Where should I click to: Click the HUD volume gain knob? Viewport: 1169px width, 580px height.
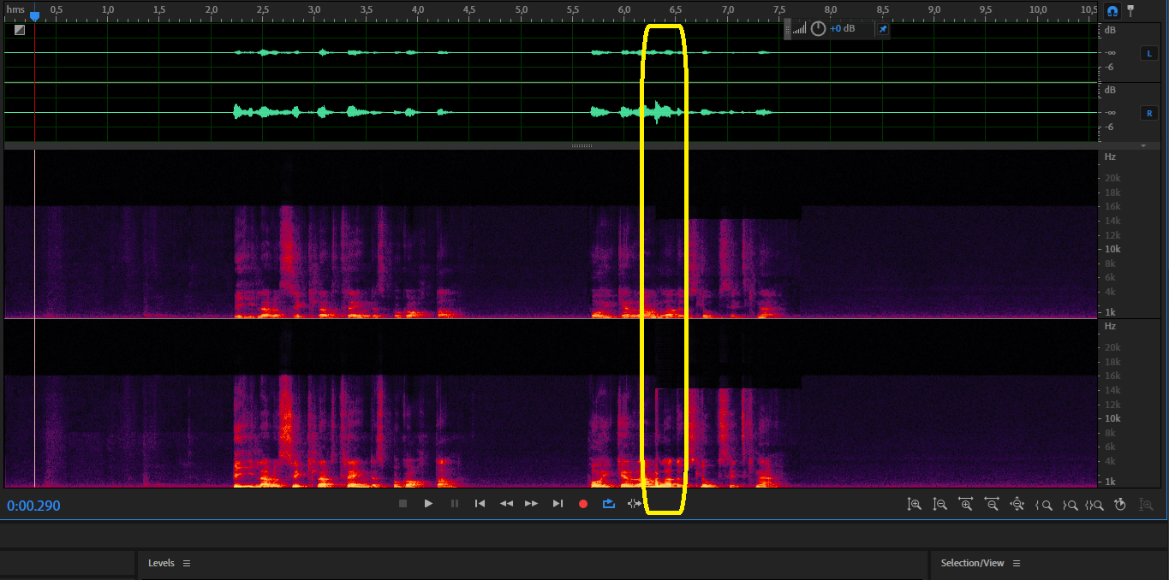pos(818,29)
